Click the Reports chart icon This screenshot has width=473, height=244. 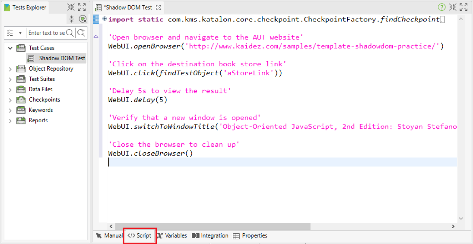(x=21, y=120)
